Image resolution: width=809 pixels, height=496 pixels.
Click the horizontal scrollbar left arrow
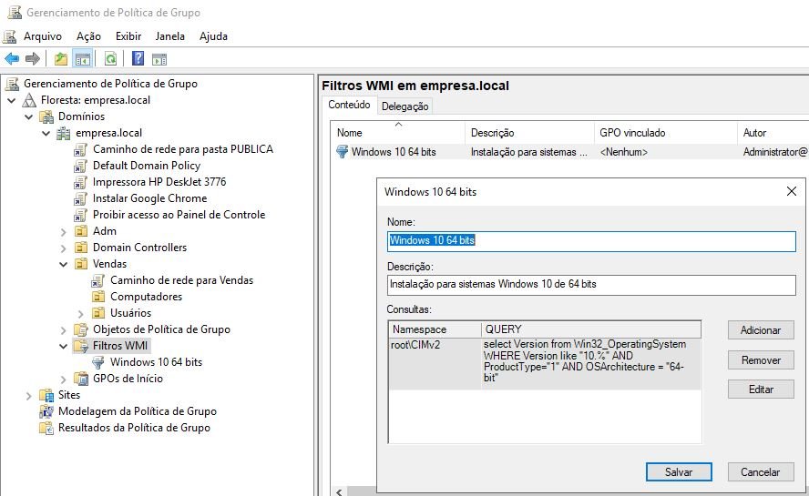(339, 491)
